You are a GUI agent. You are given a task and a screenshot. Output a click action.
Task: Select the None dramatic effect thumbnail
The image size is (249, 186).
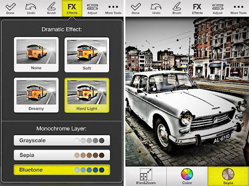[36, 55]
